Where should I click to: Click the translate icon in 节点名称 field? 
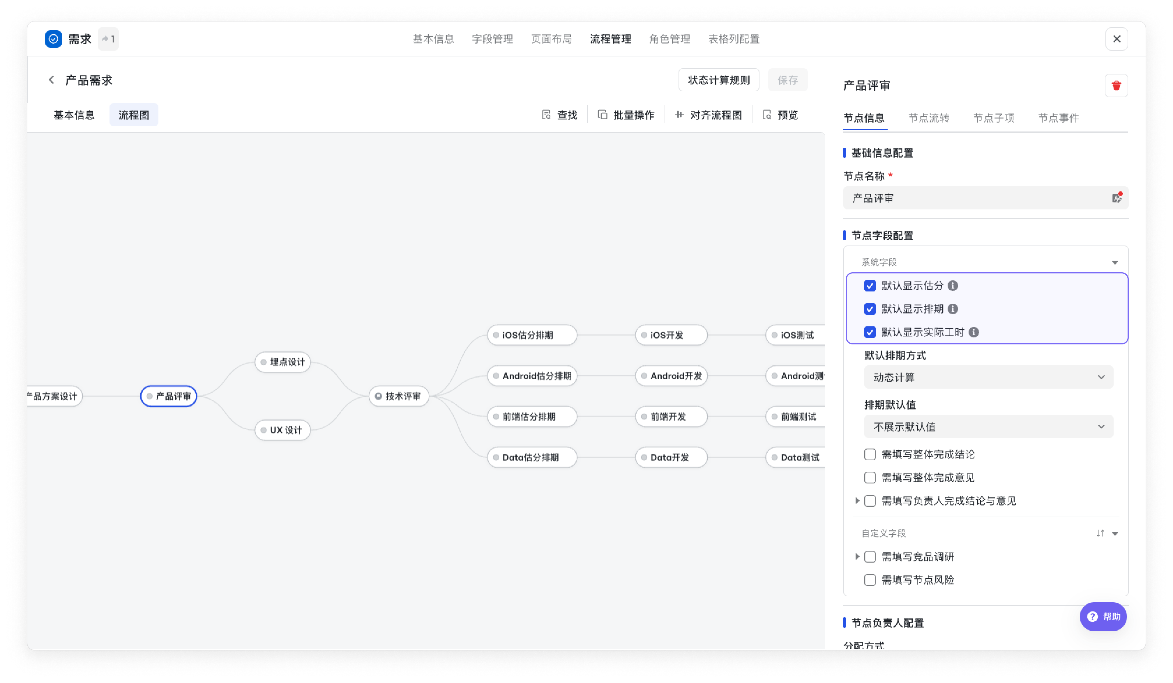(1117, 198)
